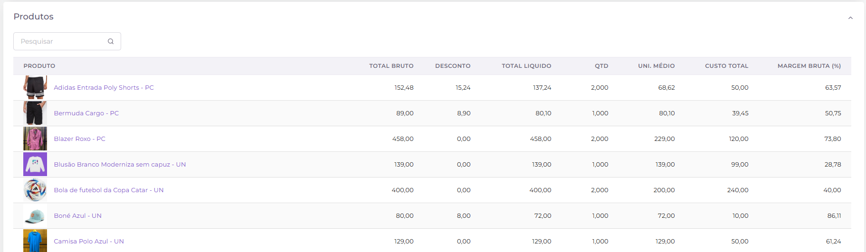
Task: Click the Boné Azul cap thumbnail
Action: tap(35, 215)
